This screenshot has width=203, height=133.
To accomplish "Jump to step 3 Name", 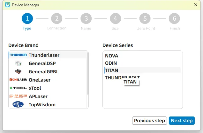I will pos(86,18).
